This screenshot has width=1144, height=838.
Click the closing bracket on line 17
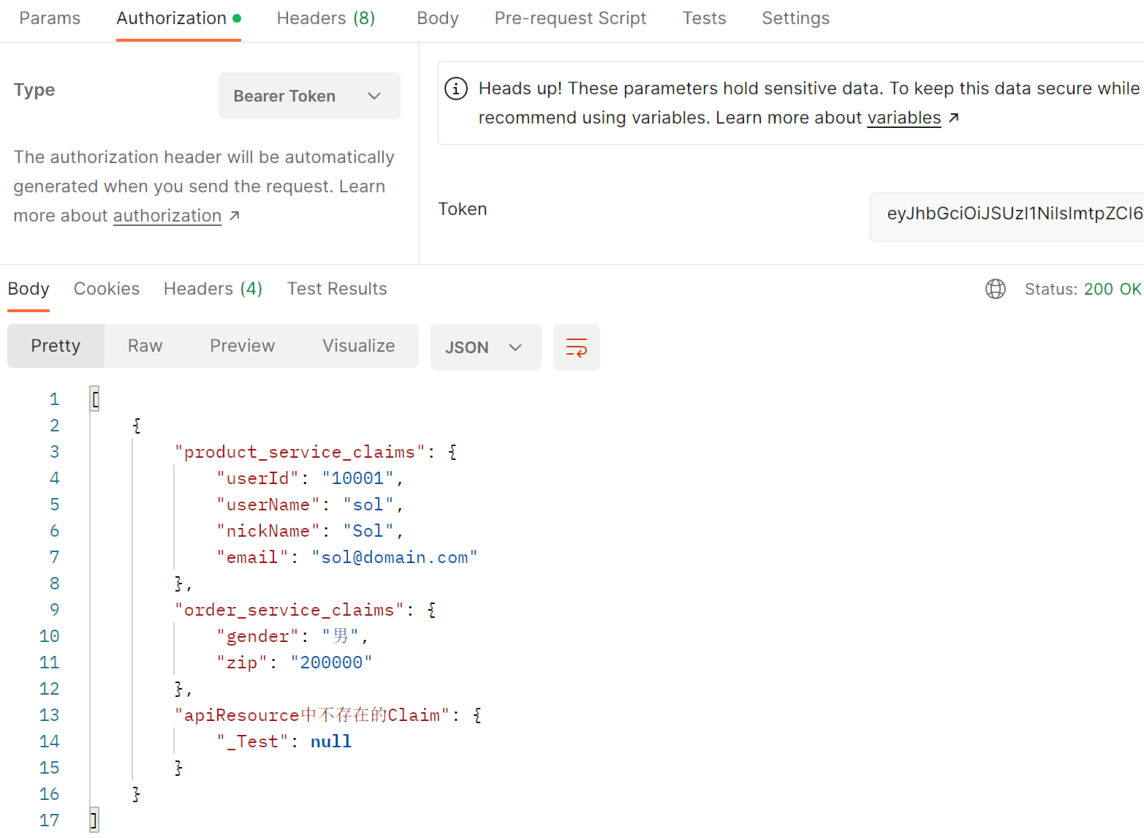point(94,820)
